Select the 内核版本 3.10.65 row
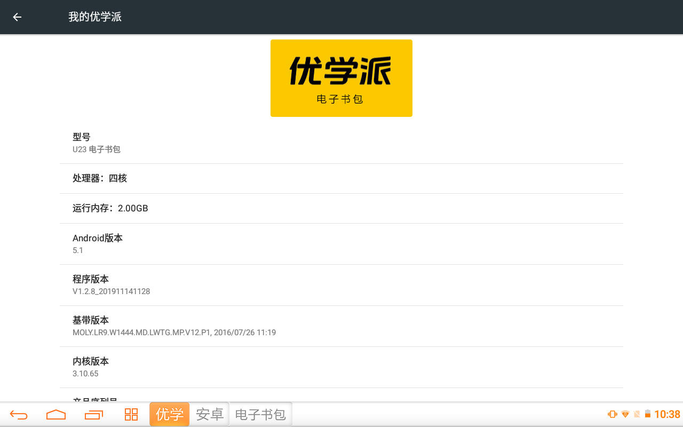 pos(341,367)
